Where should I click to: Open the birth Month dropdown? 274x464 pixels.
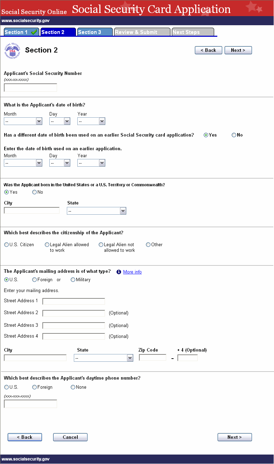coord(23,122)
